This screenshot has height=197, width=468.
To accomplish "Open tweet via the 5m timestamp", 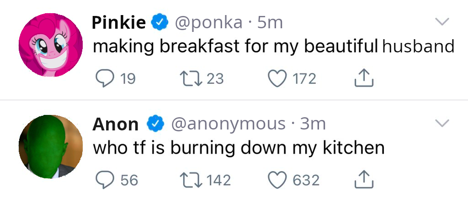I will coord(270,22).
